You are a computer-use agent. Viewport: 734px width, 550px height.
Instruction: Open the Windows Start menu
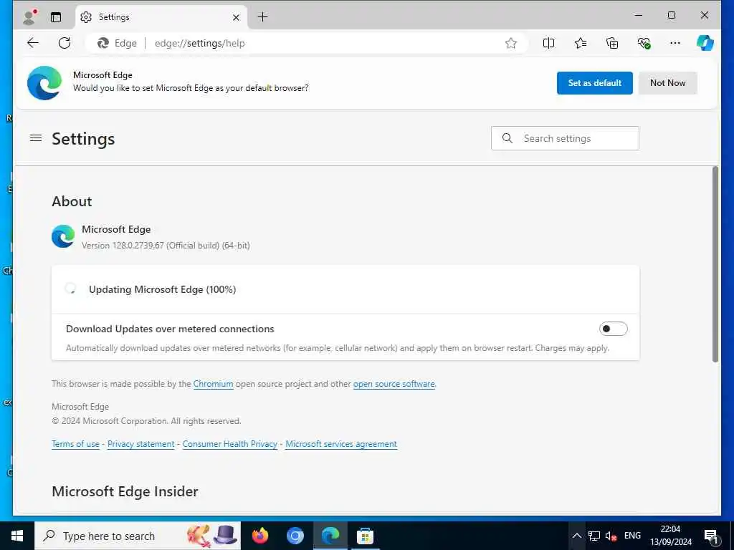pyautogui.click(x=17, y=536)
